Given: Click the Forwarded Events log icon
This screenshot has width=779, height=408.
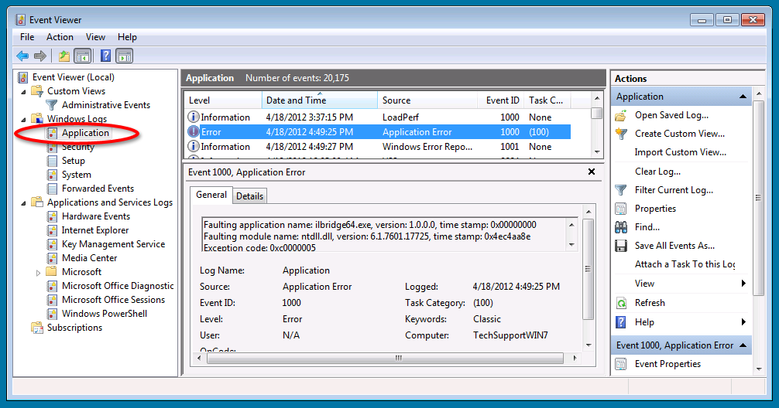Looking at the screenshot, I should 52,189.
